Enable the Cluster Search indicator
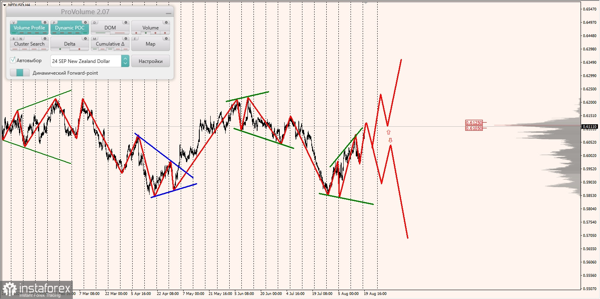Viewport: 600px width, 299px height. 29,44
